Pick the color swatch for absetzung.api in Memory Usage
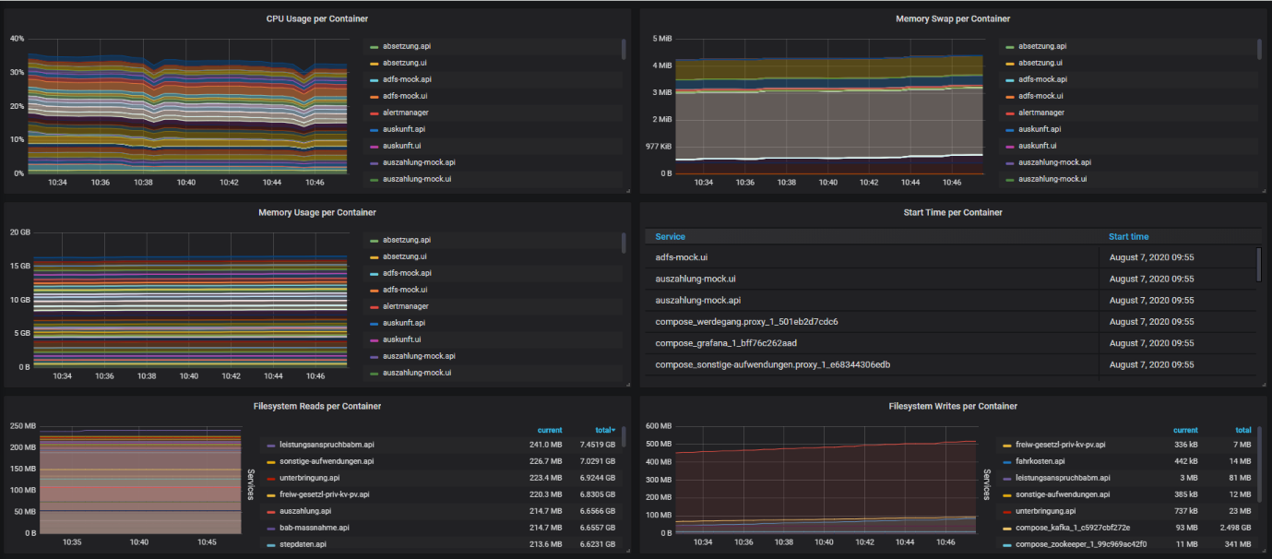This screenshot has height=559, width=1272. [374, 241]
